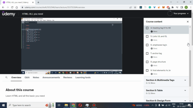The image size is (193, 108).
Task: Open Opera browser from the taskbar
Action: coord(80,105)
